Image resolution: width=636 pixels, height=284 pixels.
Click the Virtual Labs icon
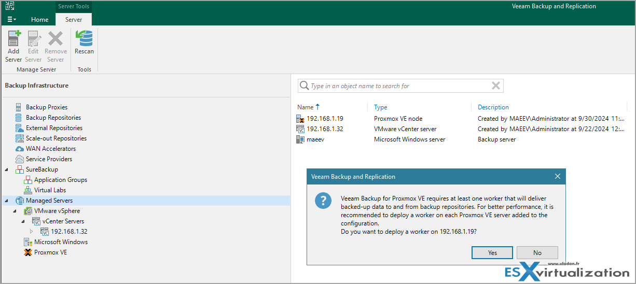pyautogui.click(x=28, y=190)
